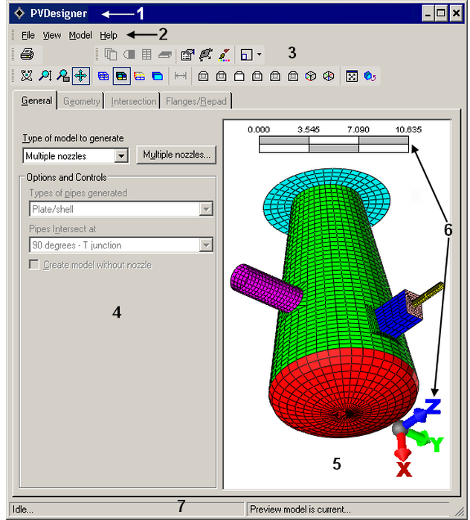Click the magenta nozzle in the model preview
Image resolution: width=470 pixels, height=520 pixels.
pos(266,288)
